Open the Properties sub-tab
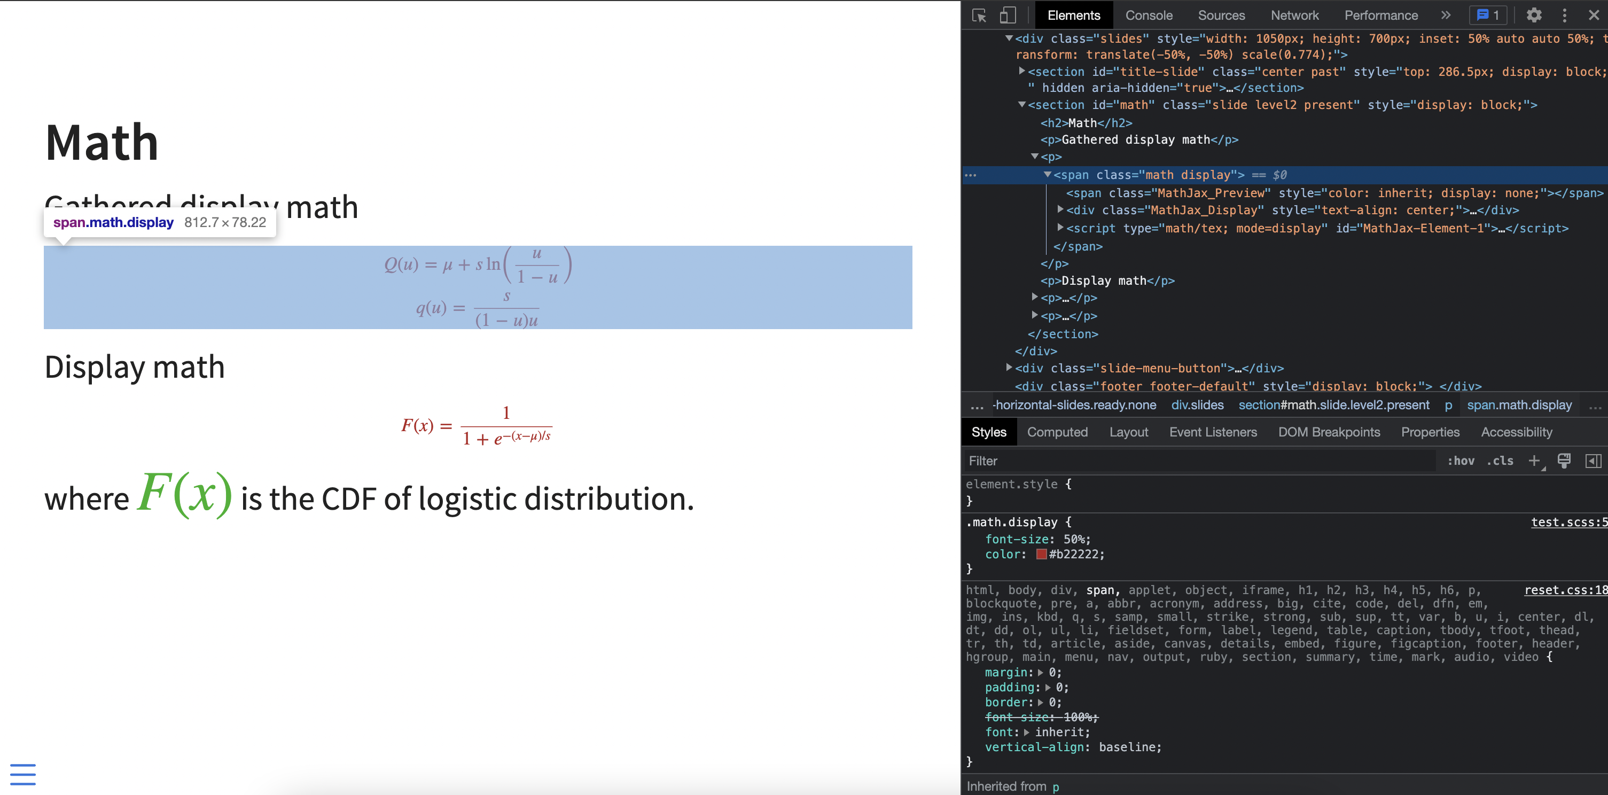1608x795 pixels. tap(1430, 432)
